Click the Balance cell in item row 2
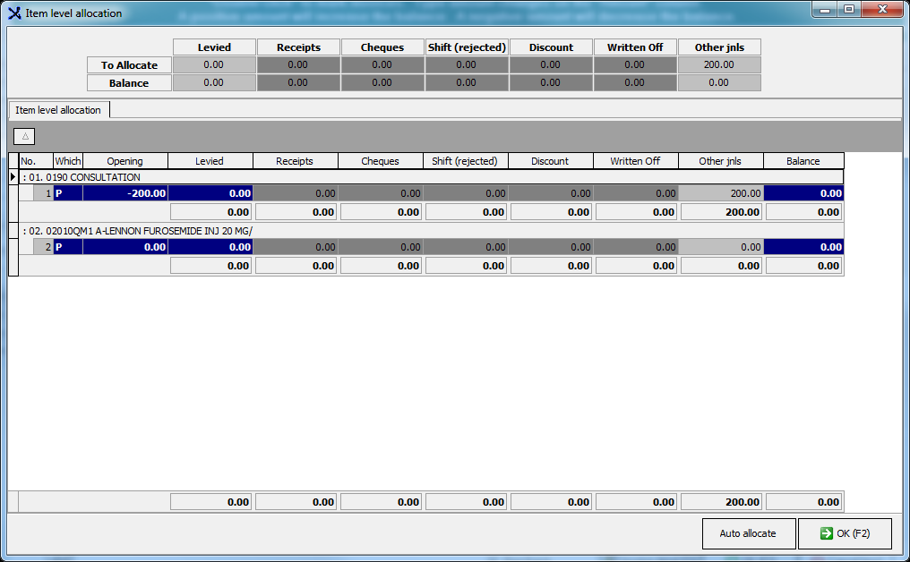The image size is (910, 562). coord(803,247)
